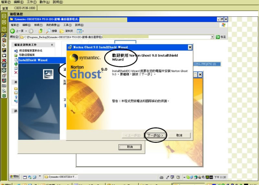Click the boxed X icon in left sidebar
Screen dimensions: 259x185
pyautogui.click(x=4, y=22)
